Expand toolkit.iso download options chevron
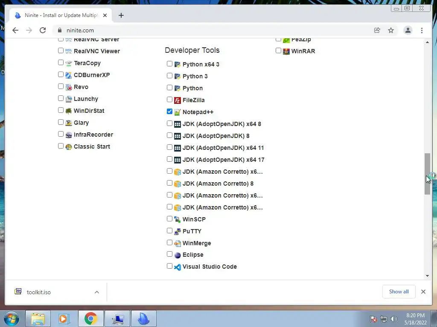The image size is (437, 327). [97, 292]
